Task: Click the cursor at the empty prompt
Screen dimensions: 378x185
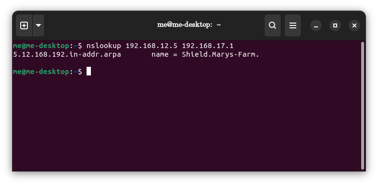Action: [88, 72]
